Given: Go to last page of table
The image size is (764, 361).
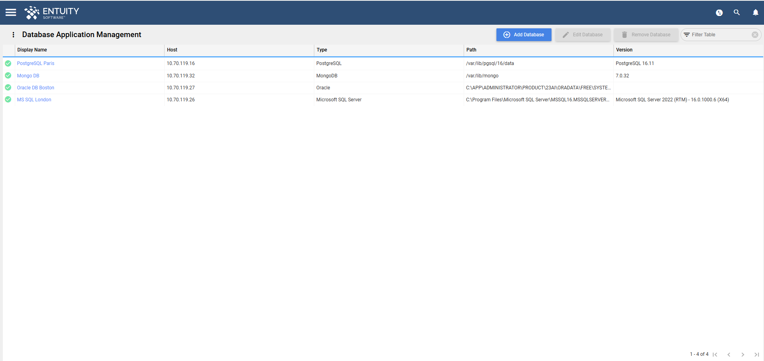Looking at the screenshot, I should point(756,355).
